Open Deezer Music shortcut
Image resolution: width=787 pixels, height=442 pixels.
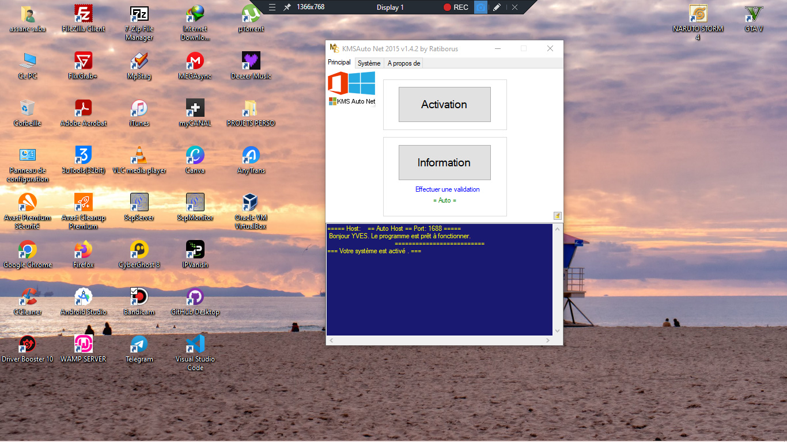point(251,66)
